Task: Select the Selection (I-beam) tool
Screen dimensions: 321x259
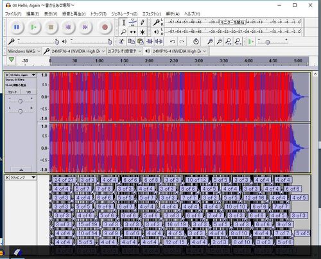Action: point(123,22)
